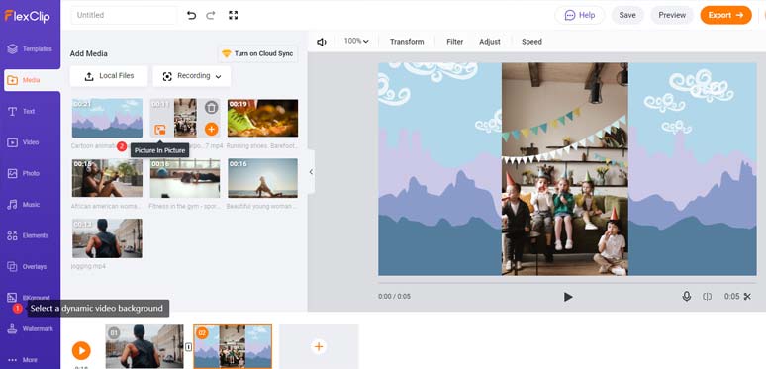The width and height of the screenshot is (766, 369).
Task: Open the Help chat
Action: pyautogui.click(x=579, y=15)
